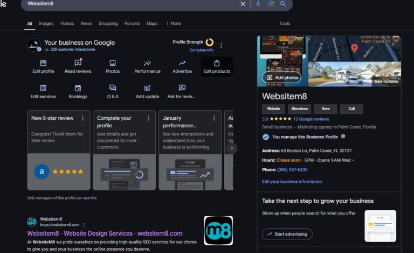
Task: Open the Websitem8 Website Design Services result title
Action: 105,234
